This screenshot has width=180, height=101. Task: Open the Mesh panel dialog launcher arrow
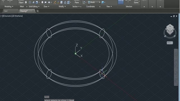click(27, 7)
